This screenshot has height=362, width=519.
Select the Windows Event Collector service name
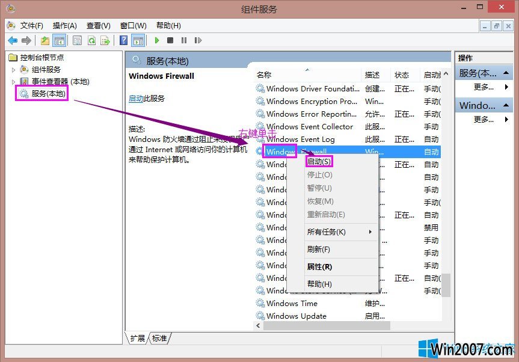pyautogui.click(x=310, y=127)
